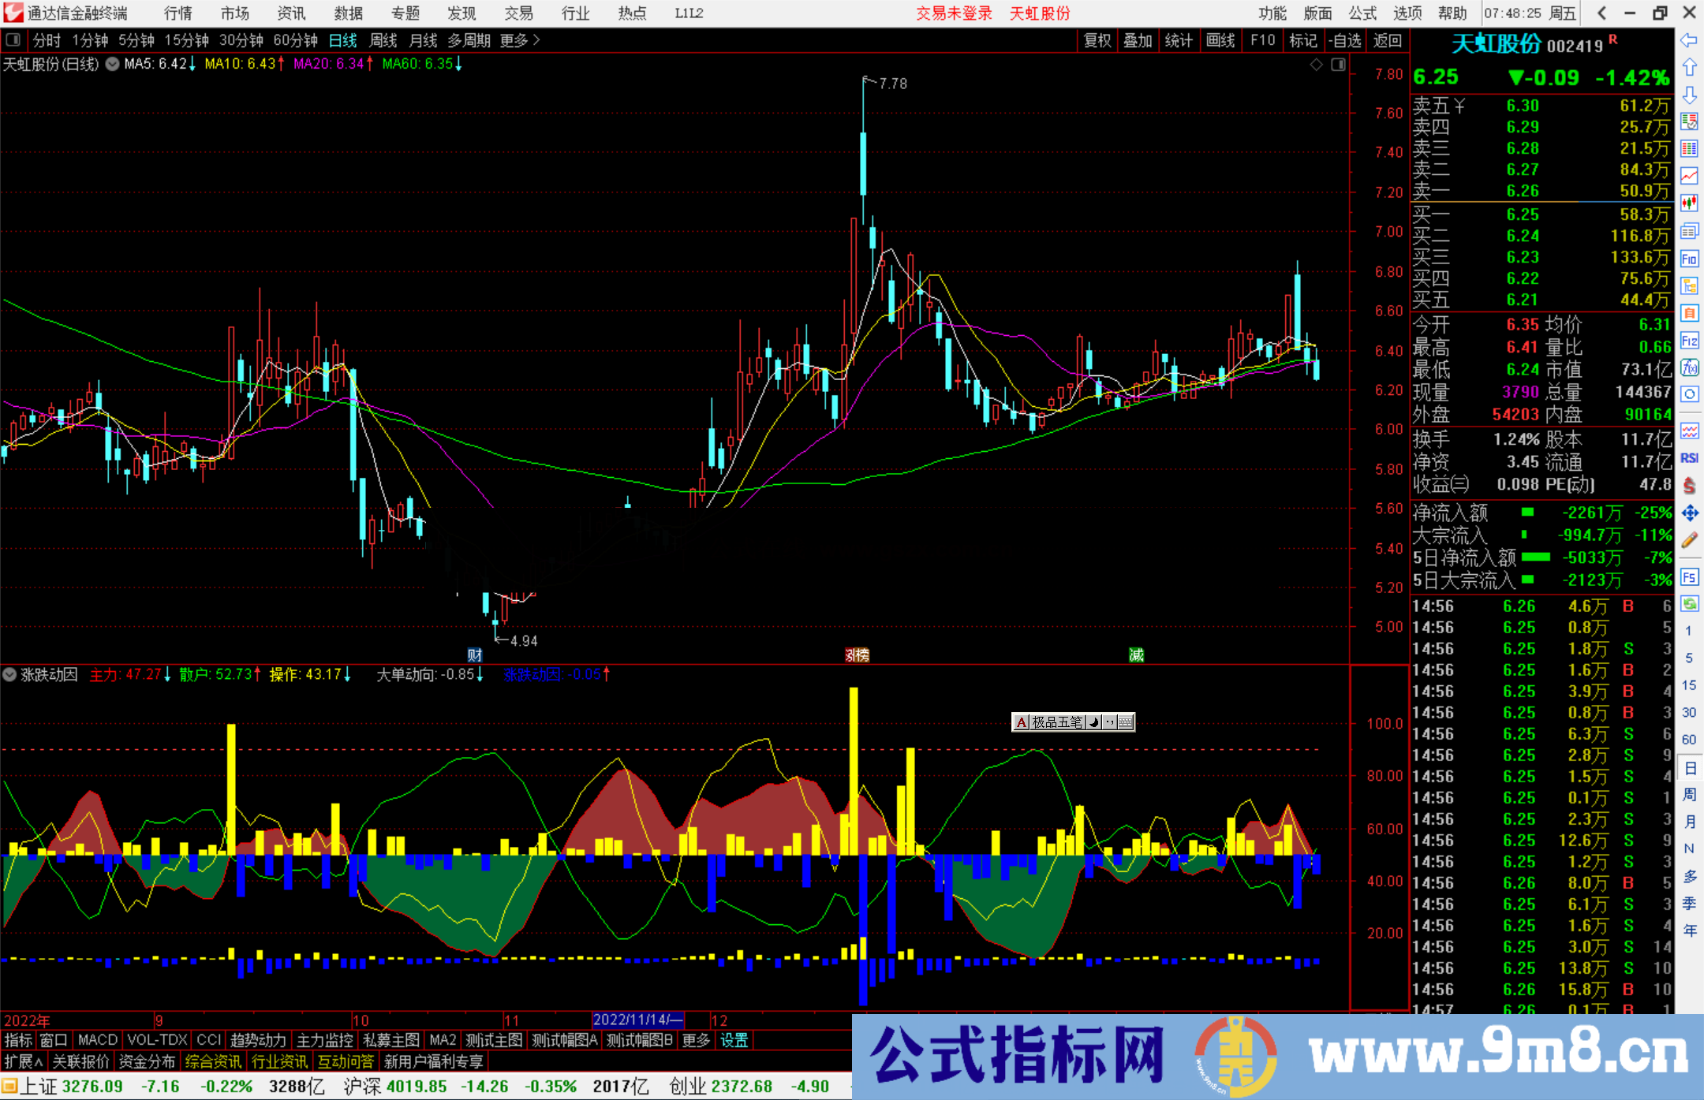The width and height of the screenshot is (1704, 1100).
Task: Click the 交易未登录 login link
Action: (x=954, y=13)
